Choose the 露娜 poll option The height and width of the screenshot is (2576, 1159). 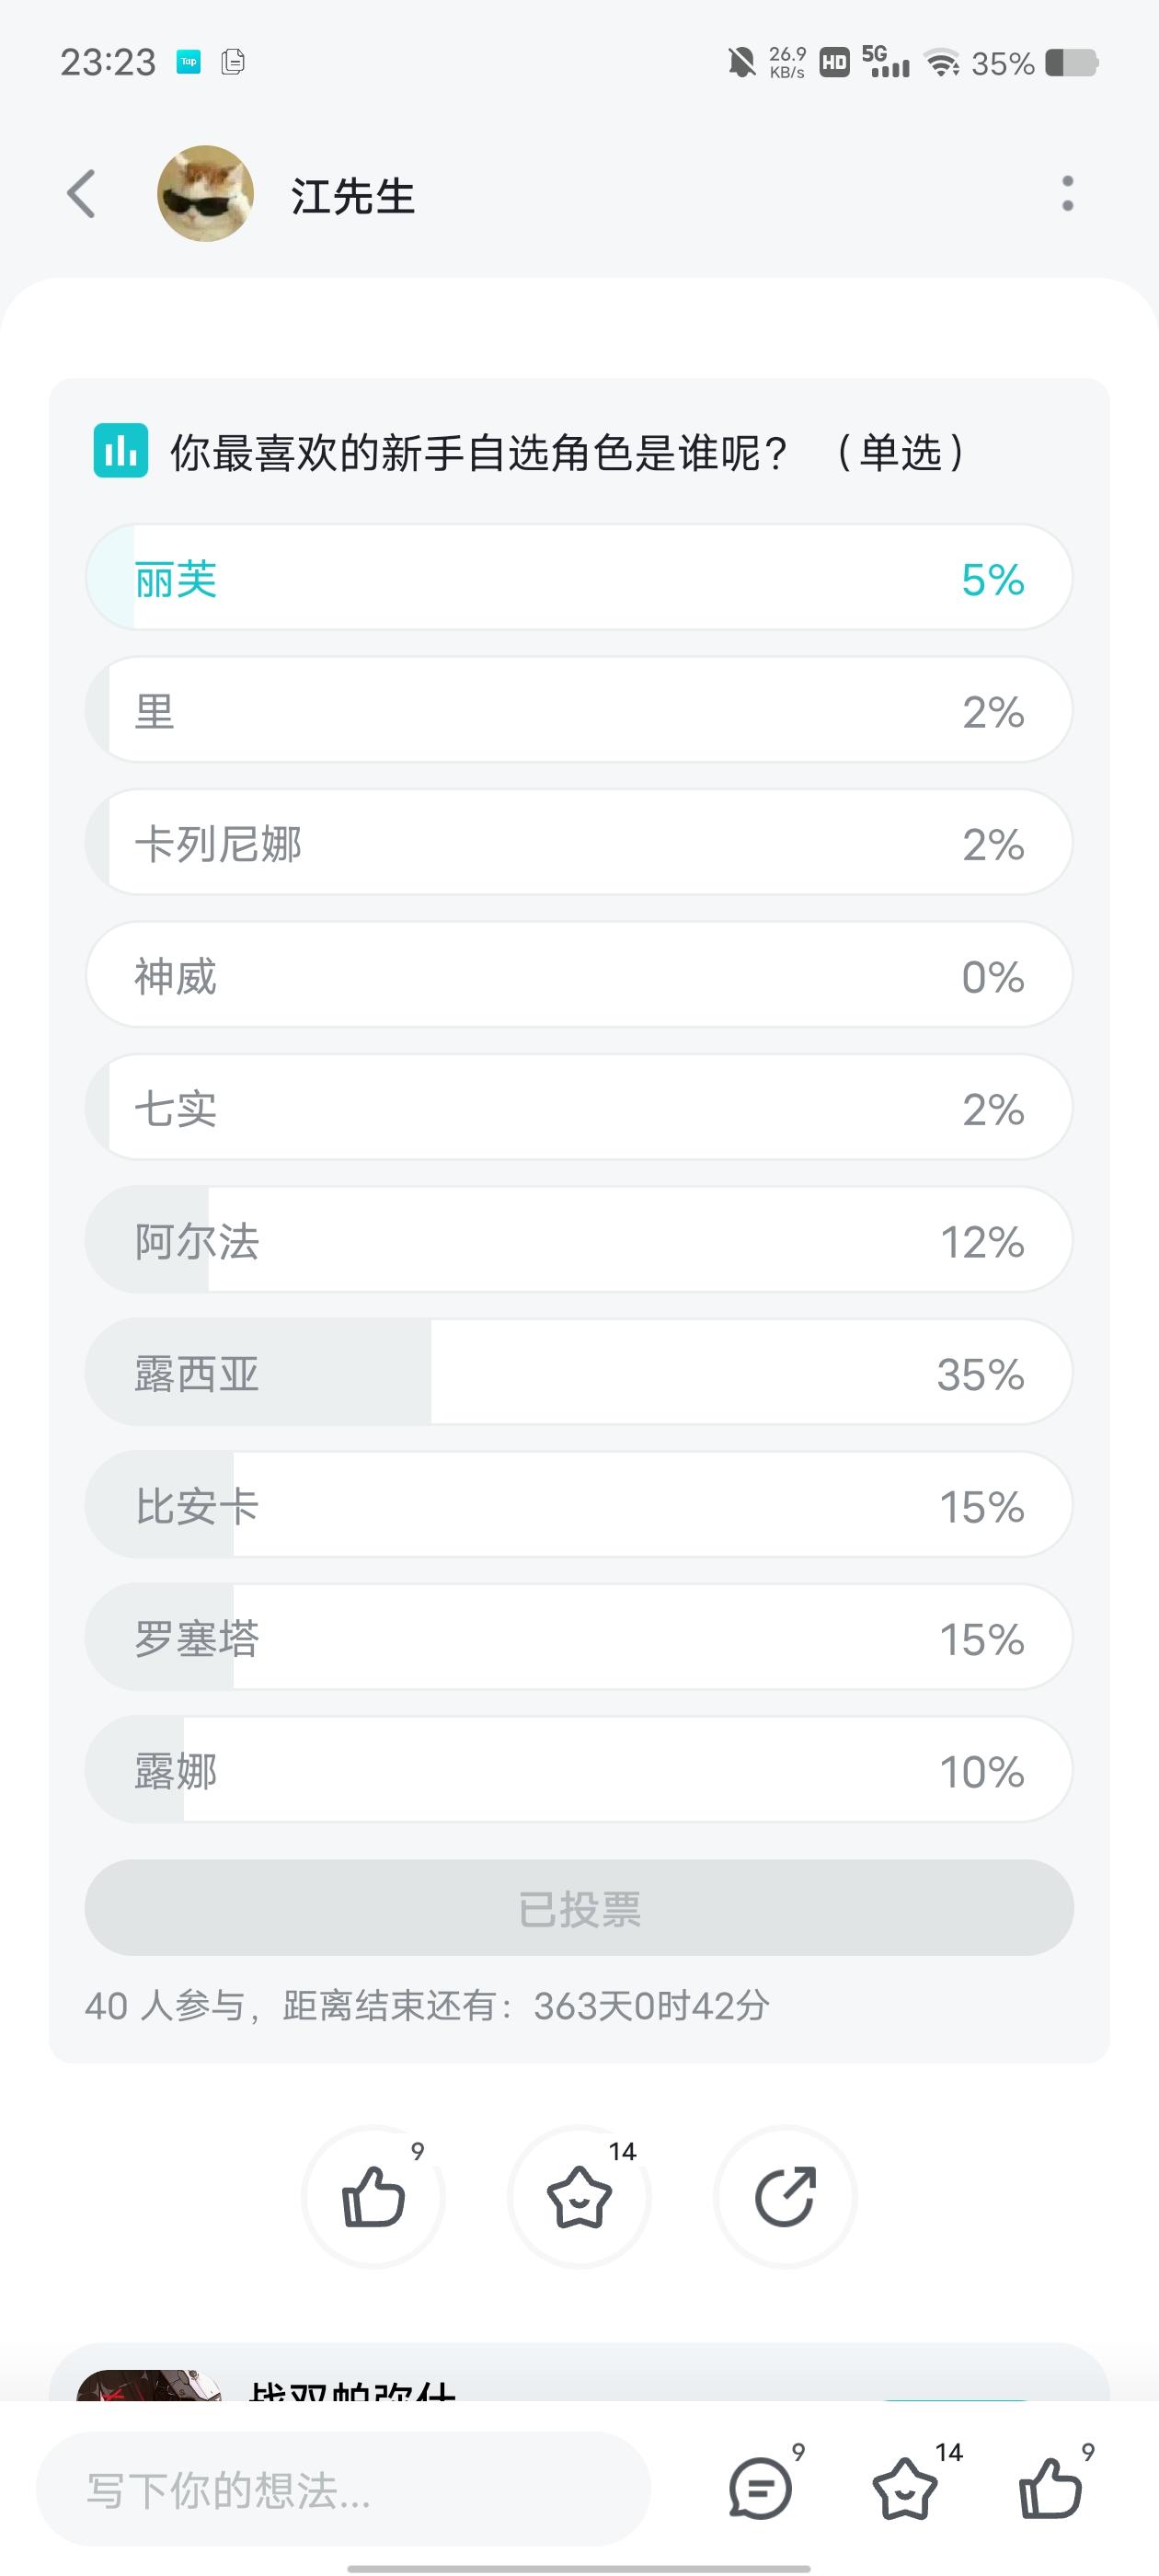click(x=579, y=1770)
